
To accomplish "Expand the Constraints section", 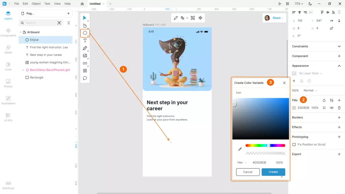I will pyautogui.click(x=339, y=46).
